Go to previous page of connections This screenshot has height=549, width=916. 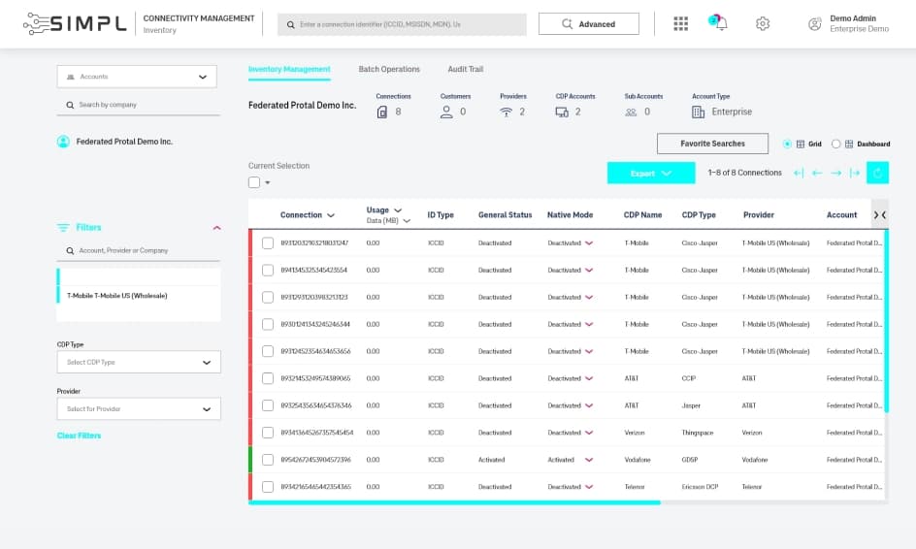click(x=817, y=173)
